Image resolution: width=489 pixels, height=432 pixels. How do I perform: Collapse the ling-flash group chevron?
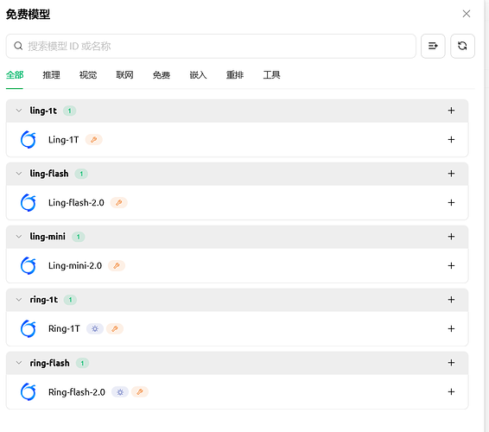click(19, 174)
